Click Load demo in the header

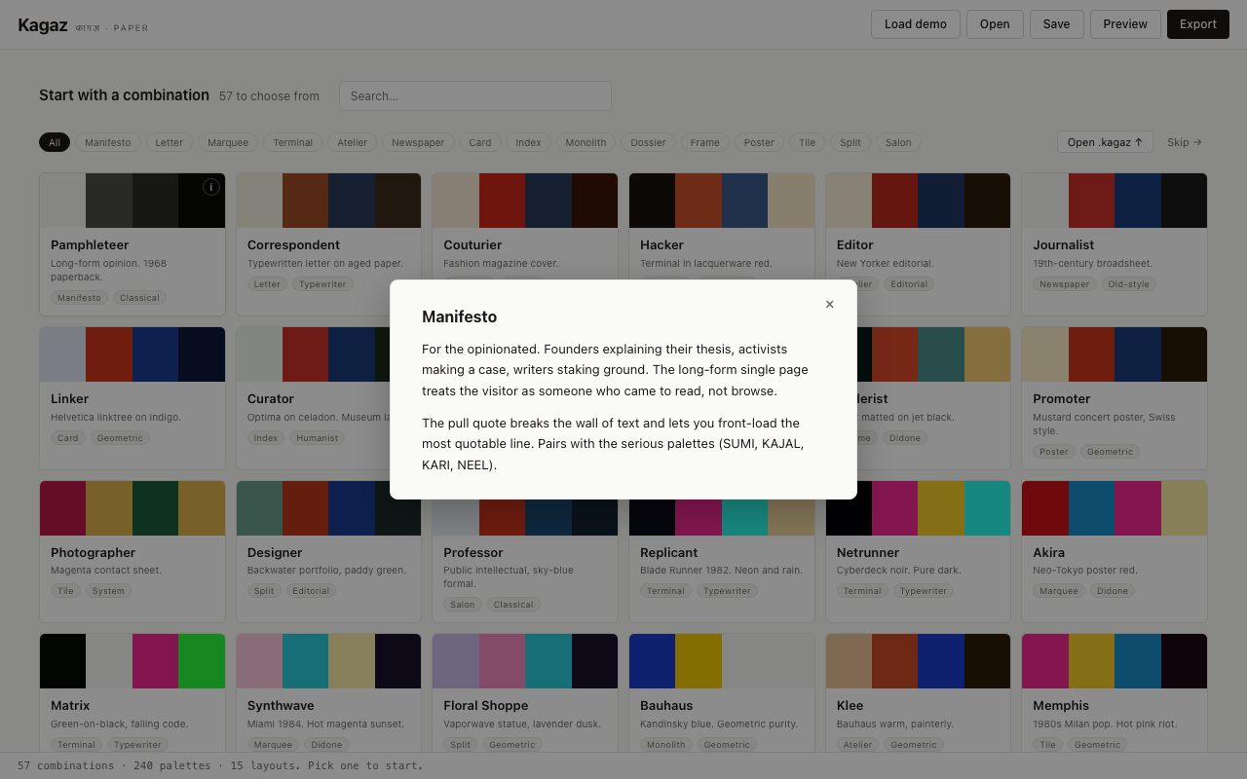915,23
